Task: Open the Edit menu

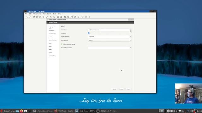Action: pyautogui.click(x=30, y=14)
